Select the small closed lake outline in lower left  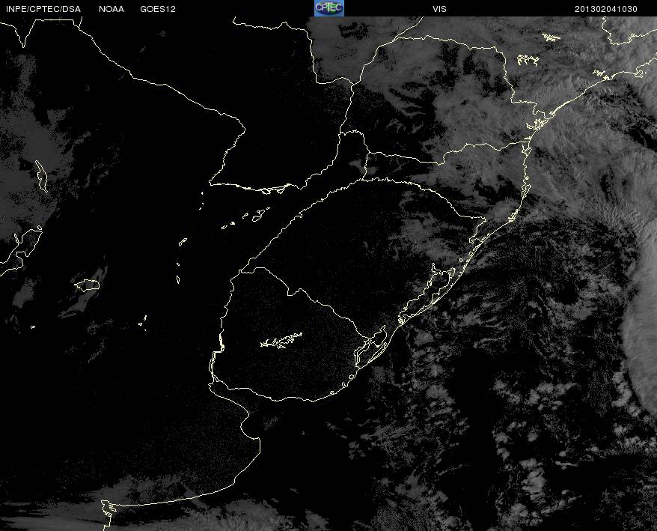coord(87,285)
